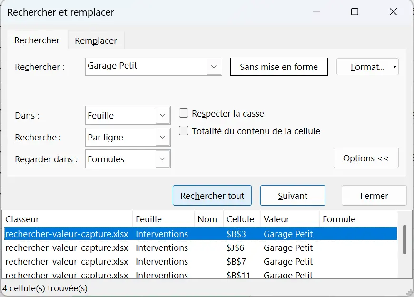This screenshot has height=297, width=414.
Task: Click the Nom column header
Action: pos(209,219)
